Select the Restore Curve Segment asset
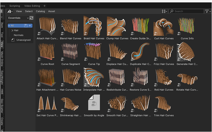Viewport: 212px width, 132px height. (140, 79)
